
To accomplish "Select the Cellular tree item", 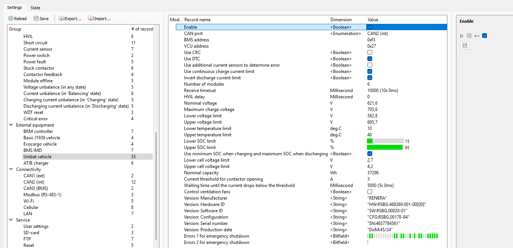I will pyautogui.click(x=31, y=207).
